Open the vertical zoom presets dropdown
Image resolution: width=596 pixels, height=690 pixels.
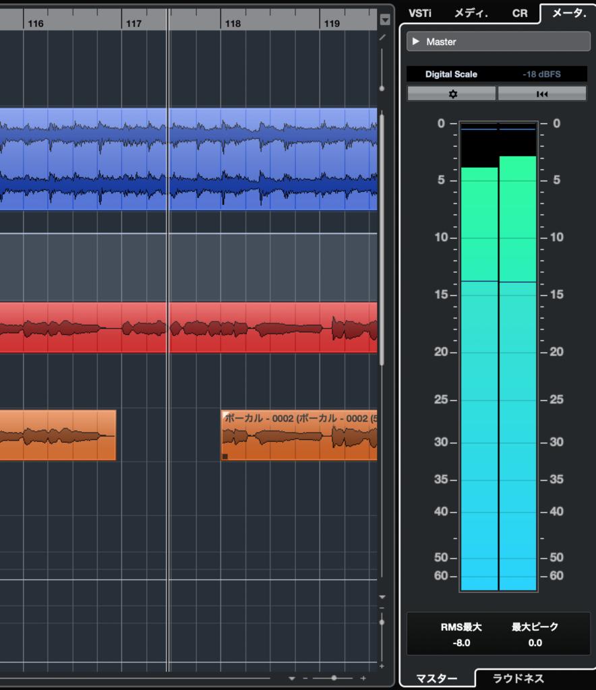382,597
